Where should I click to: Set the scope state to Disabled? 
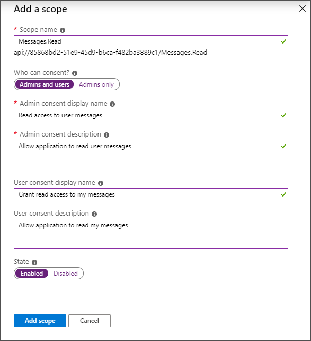point(66,274)
